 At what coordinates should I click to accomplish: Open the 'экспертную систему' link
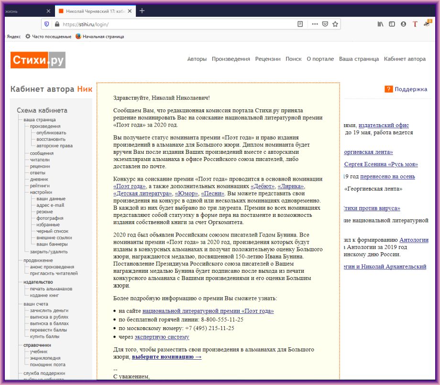point(162,337)
